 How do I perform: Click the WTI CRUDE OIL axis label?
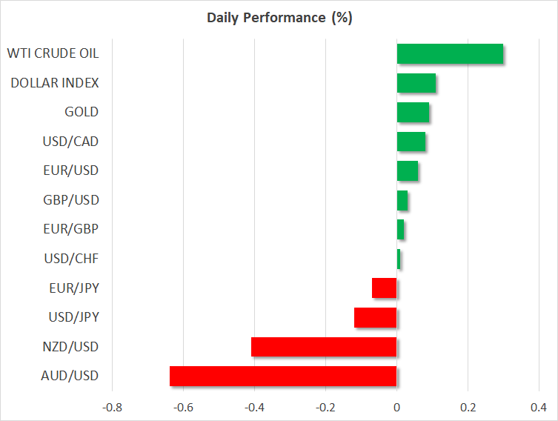click(53, 53)
